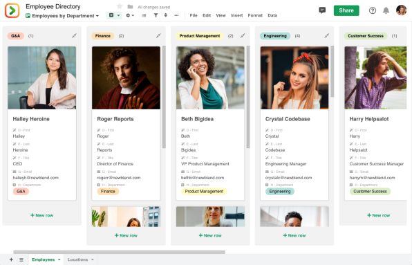Click the title 'Director of Finance'
The height and width of the screenshot is (265, 412).
(115, 164)
